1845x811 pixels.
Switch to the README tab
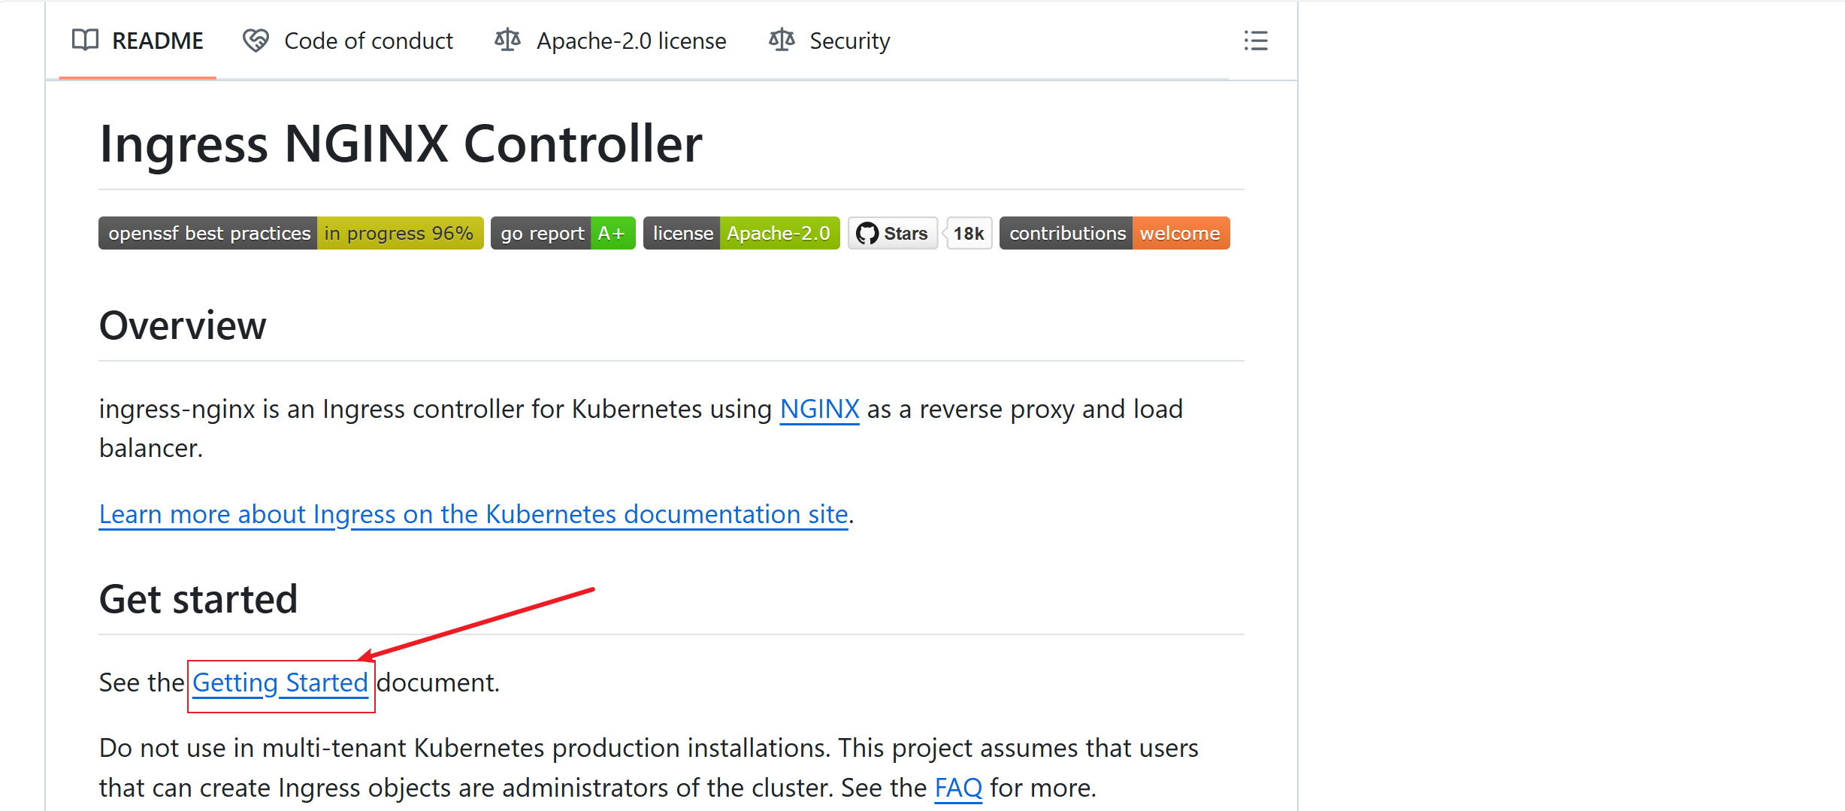click(138, 41)
